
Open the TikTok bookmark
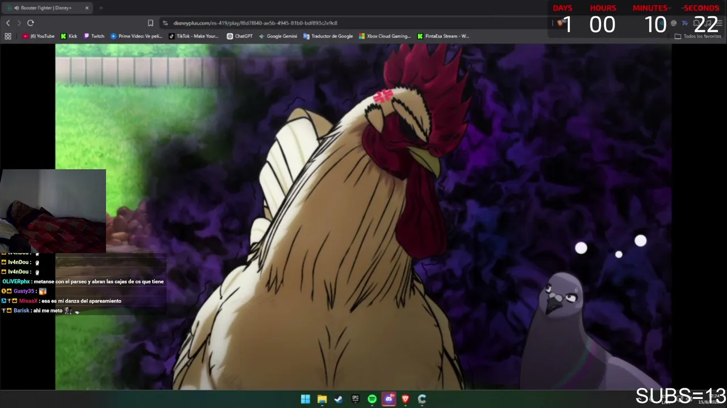click(194, 36)
